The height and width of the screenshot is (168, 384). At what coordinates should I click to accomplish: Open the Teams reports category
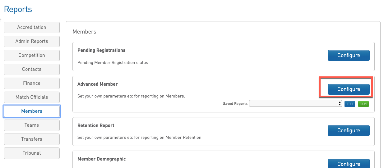[x=32, y=125]
